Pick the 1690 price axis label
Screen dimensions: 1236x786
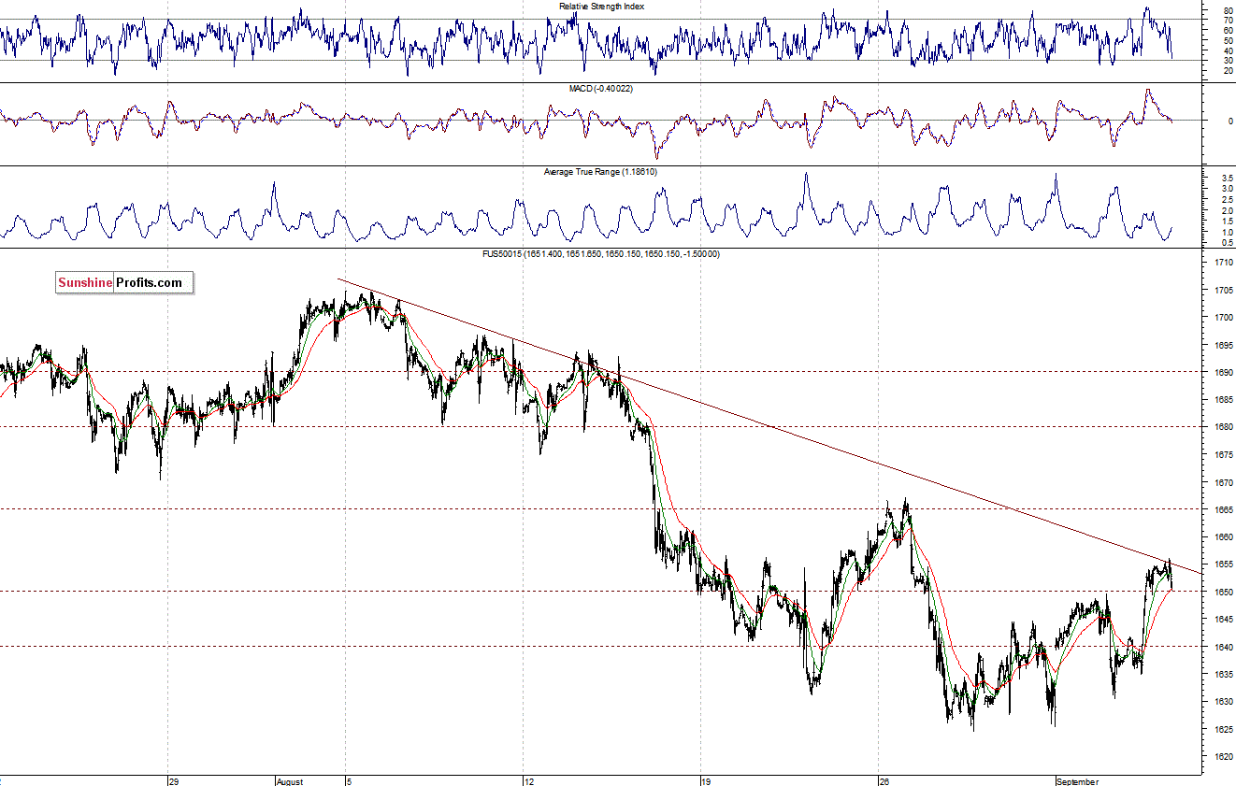[x=1224, y=373]
